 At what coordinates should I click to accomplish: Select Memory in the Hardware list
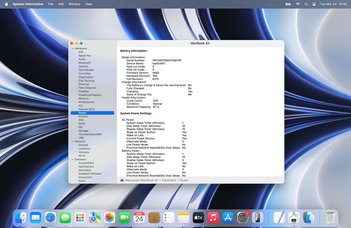point(83,99)
